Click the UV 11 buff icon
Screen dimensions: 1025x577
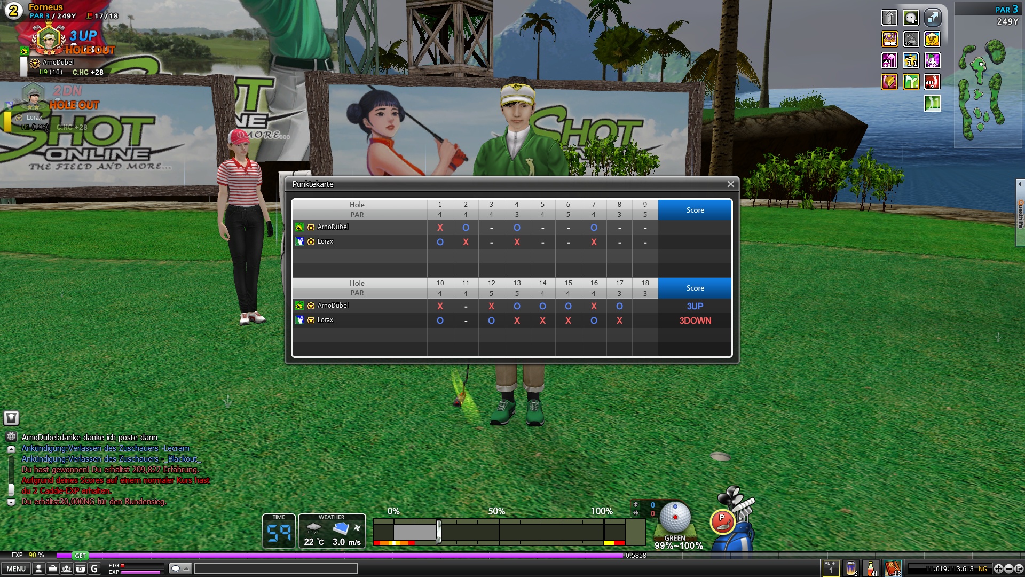click(x=911, y=60)
